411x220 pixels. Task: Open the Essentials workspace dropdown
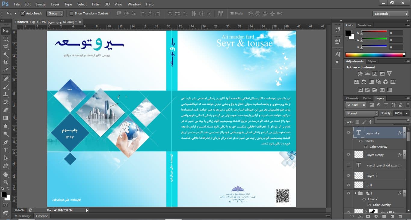[391, 14]
